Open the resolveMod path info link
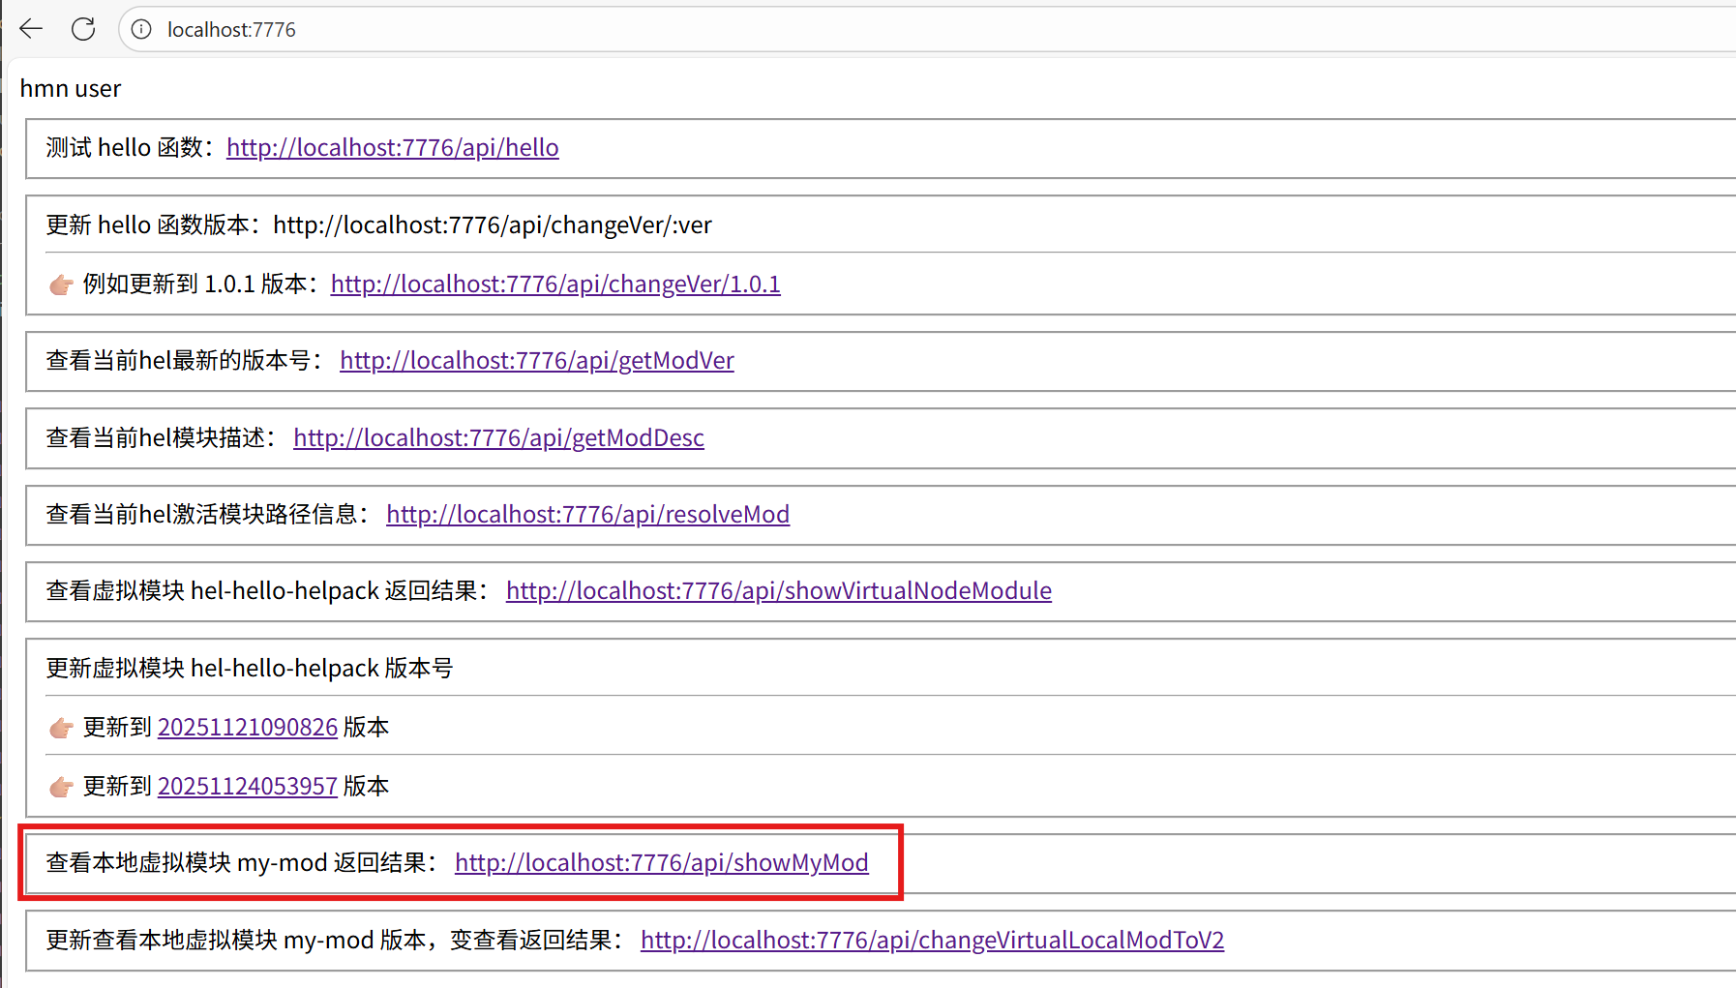The width and height of the screenshot is (1736, 988). [x=587, y=514]
